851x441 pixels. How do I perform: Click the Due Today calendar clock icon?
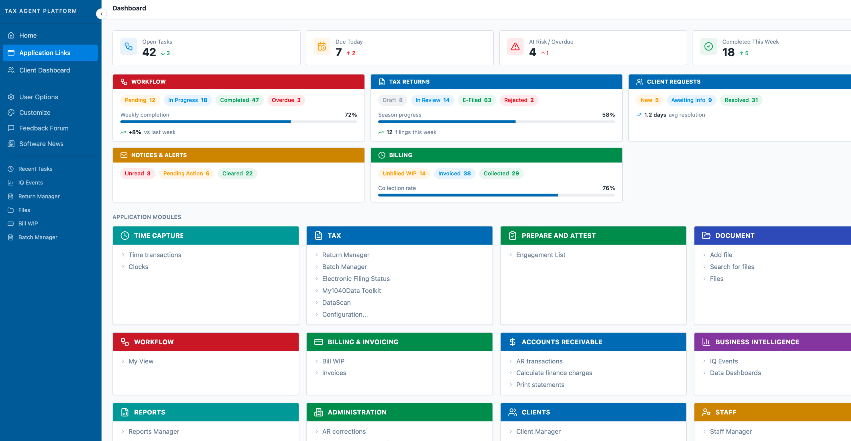(x=322, y=46)
